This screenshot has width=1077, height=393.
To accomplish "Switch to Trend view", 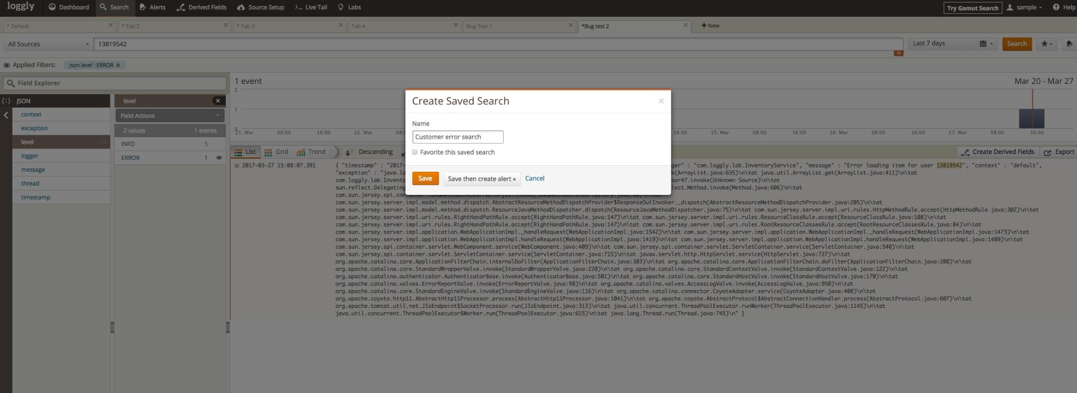I will [311, 152].
